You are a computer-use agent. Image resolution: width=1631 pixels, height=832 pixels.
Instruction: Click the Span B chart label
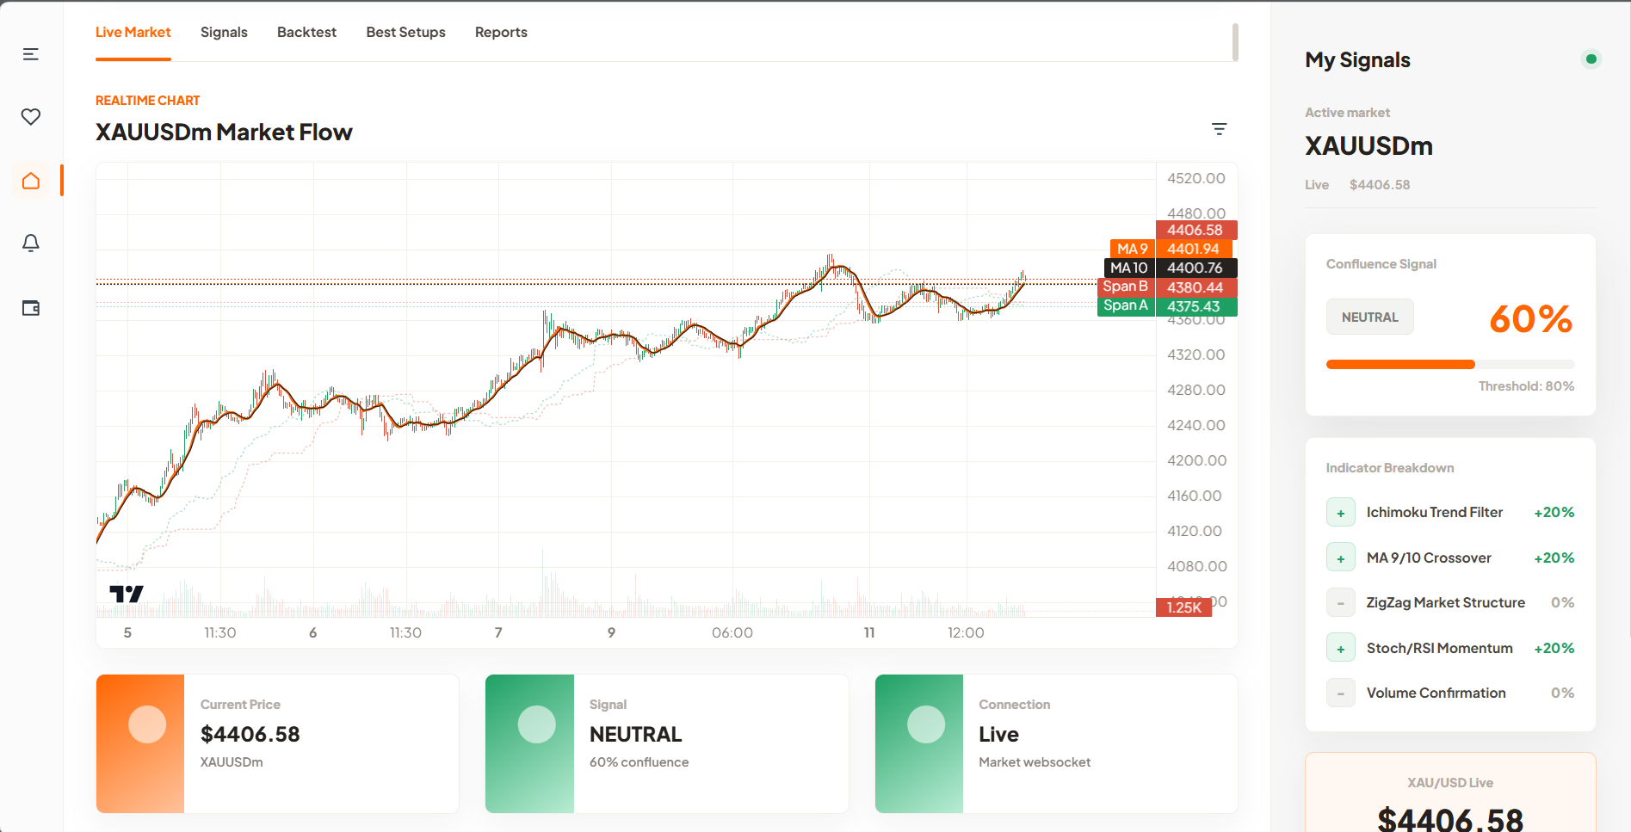click(x=1126, y=287)
